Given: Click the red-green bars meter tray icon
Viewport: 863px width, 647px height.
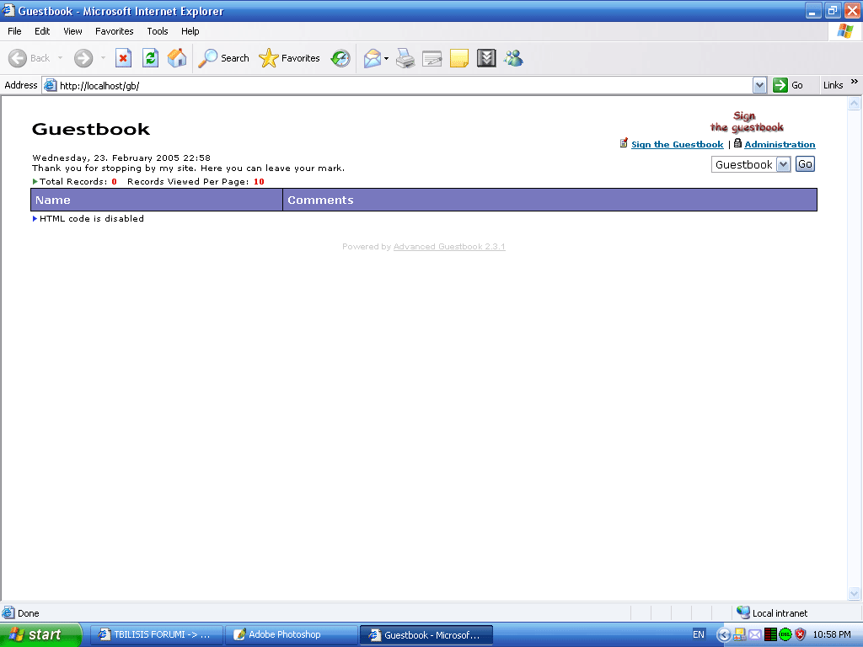Looking at the screenshot, I should [x=770, y=634].
